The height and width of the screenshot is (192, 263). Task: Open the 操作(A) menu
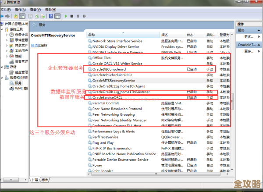[20, 9]
